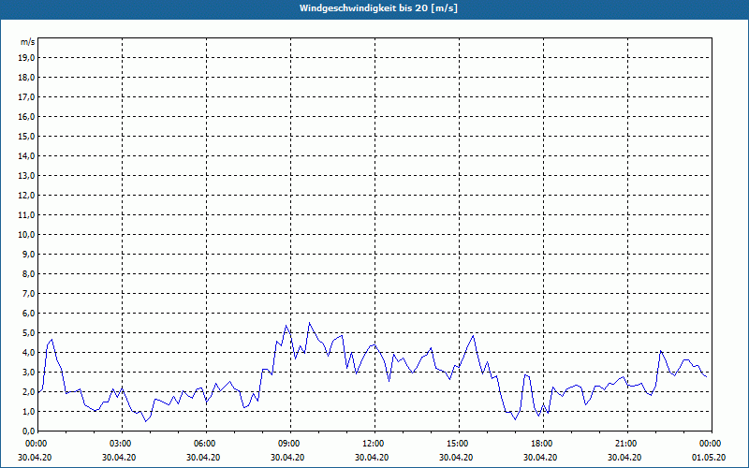Select the 9,0 y-axis label
The image size is (749, 468).
point(29,254)
